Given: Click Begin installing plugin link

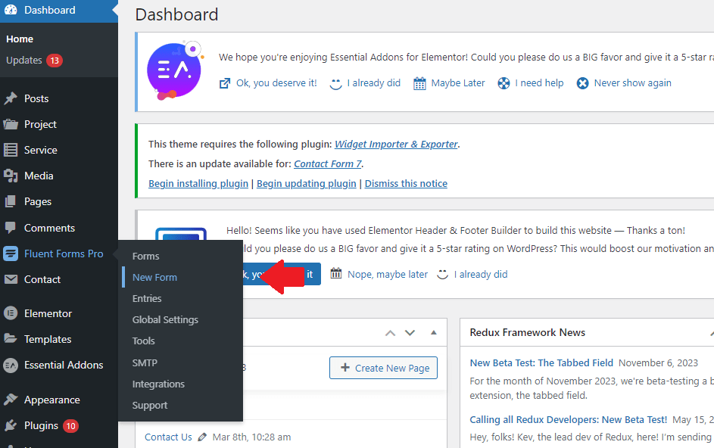Looking at the screenshot, I should pyautogui.click(x=198, y=183).
